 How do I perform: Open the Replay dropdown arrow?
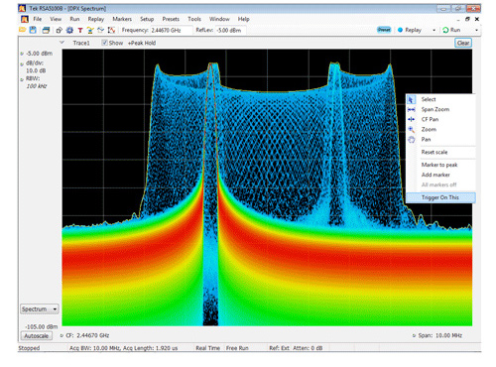(x=434, y=31)
